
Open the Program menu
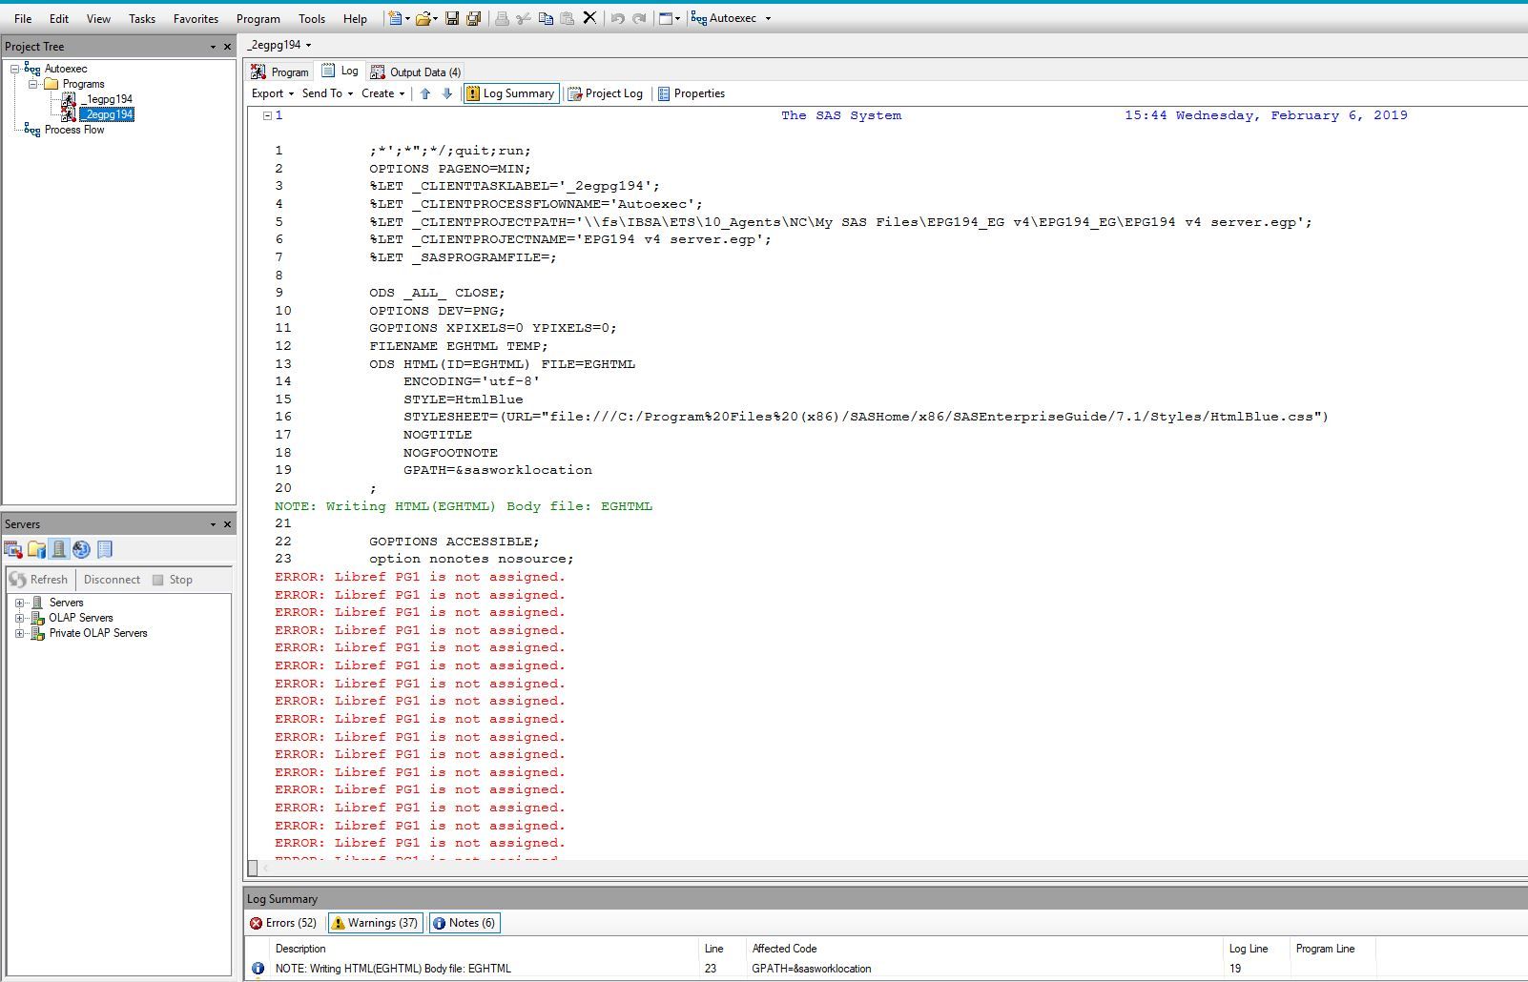click(x=258, y=17)
